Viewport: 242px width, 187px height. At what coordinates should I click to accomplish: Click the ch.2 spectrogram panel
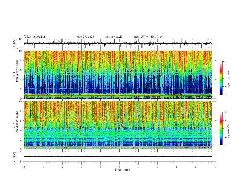pyautogui.click(x=118, y=125)
